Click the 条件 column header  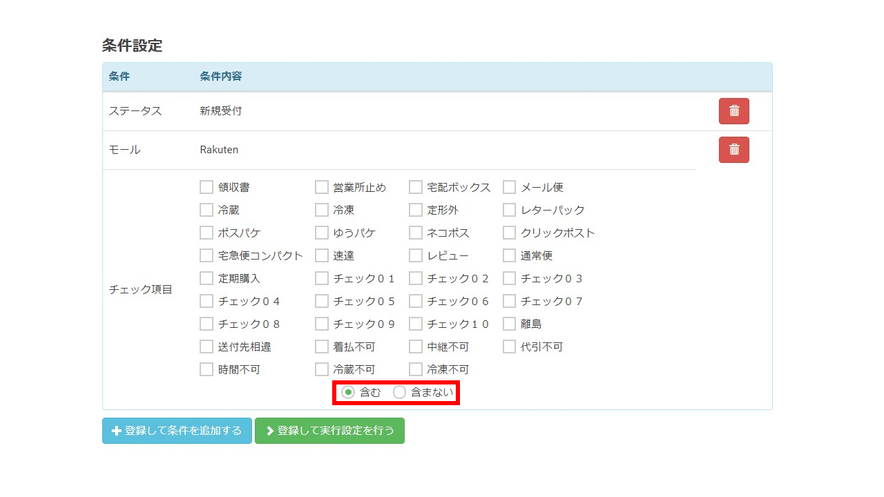pyautogui.click(x=119, y=76)
